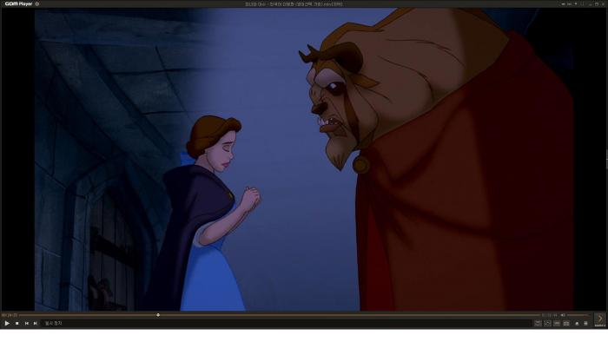Click the seek bar playhead marker
Viewport: 608px width, 342px height.
click(x=158, y=315)
